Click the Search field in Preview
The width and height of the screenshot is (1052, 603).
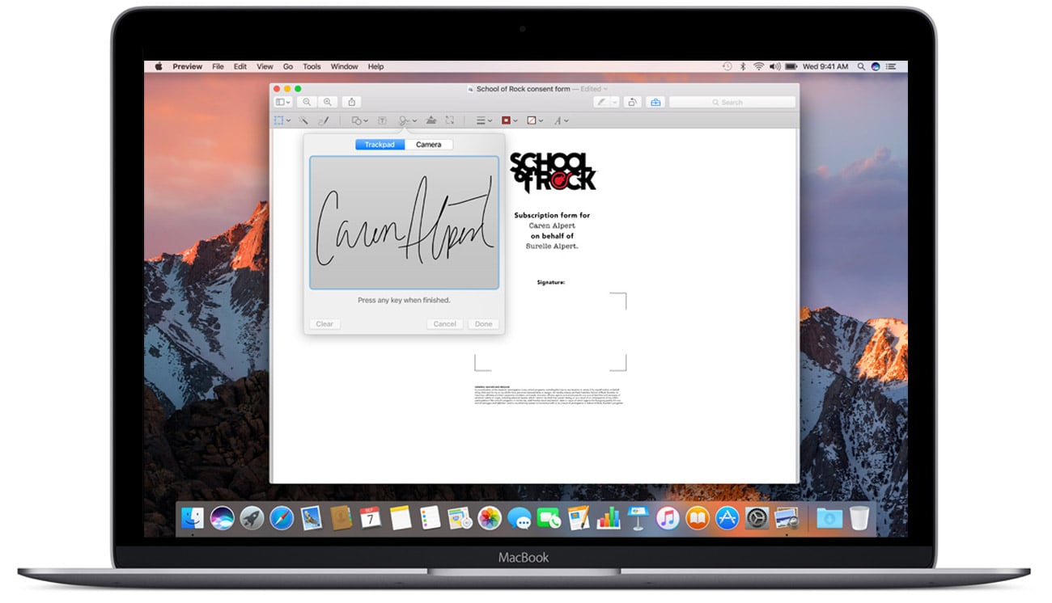click(732, 102)
